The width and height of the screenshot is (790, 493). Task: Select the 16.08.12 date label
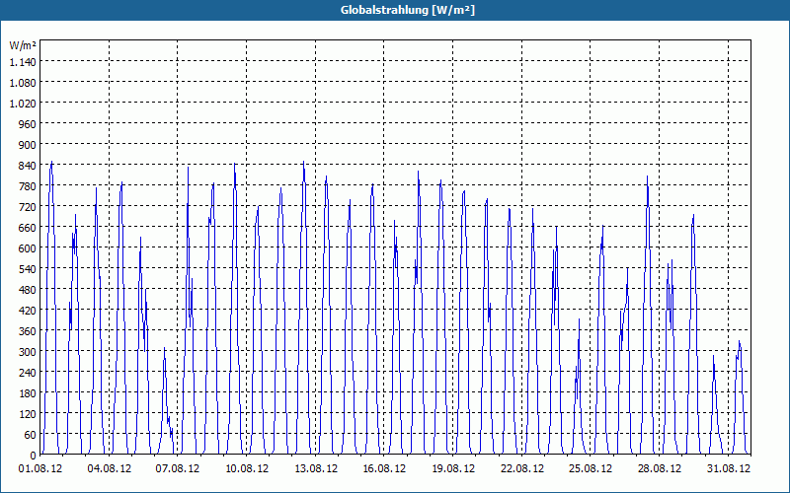click(x=384, y=469)
